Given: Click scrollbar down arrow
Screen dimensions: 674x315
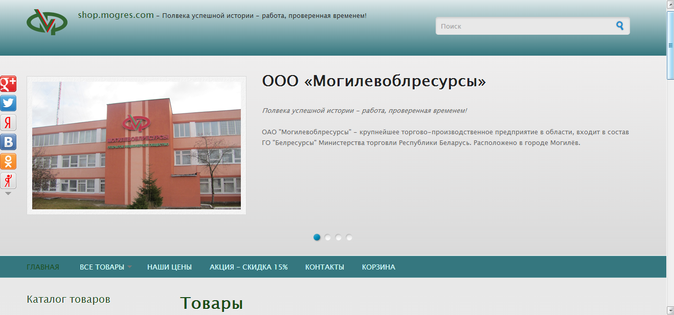Looking at the screenshot, I should 670,310.
